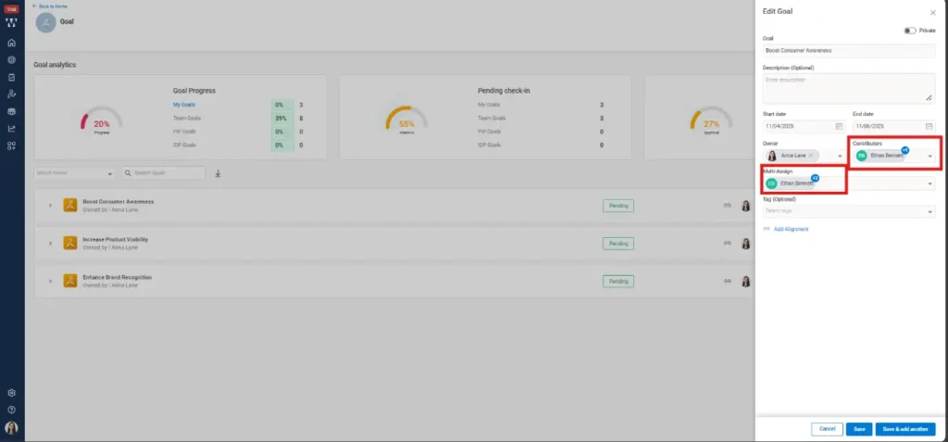Expand the Enhance Brand Recognition goal row
This screenshot has width=948, height=442.
click(50, 281)
